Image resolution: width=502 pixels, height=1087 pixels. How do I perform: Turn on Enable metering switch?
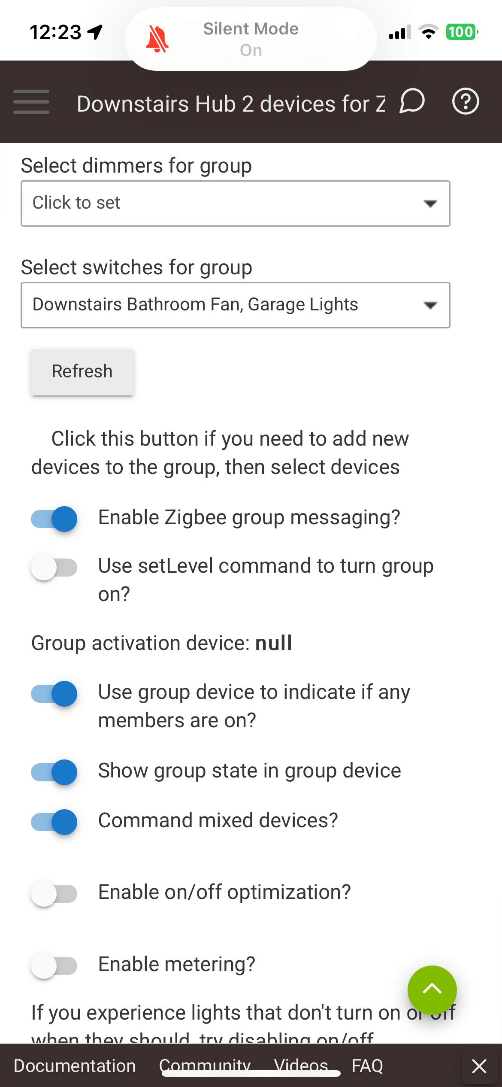[x=54, y=966]
